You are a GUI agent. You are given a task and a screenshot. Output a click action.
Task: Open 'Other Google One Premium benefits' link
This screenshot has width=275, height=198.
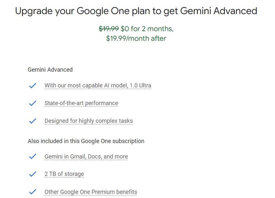tap(91, 192)
